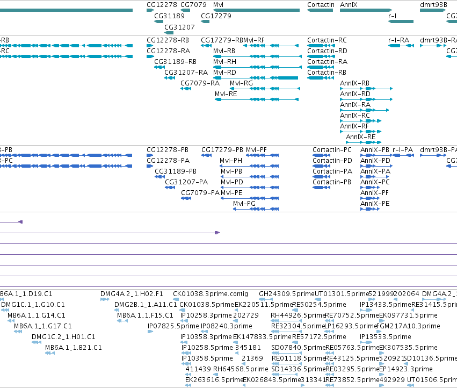The height and width of the screenshot is (388, 457).
Task: Click EST DMG1C.2_1.H01.C1
Action: tap(63, 336)
